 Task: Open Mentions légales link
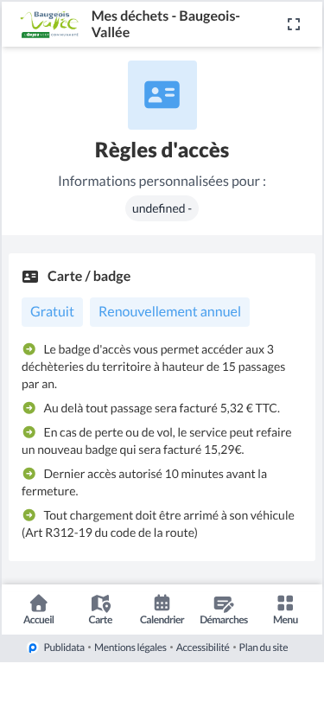(130, 648)
